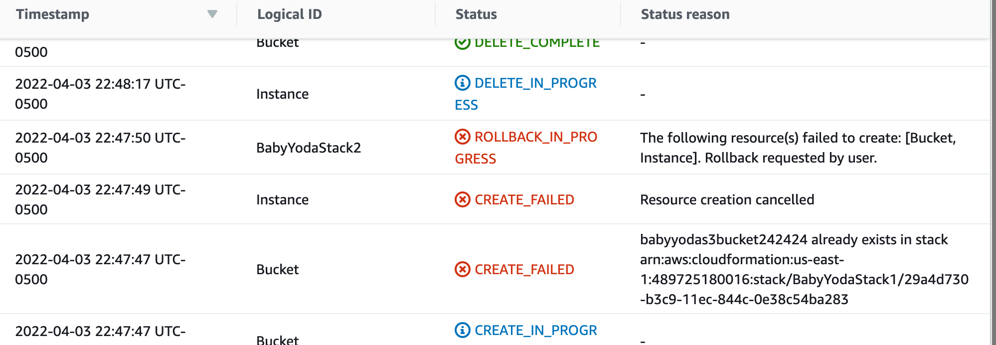Click the Instance CREATE_FAILED error icon

tap(463, 199)
